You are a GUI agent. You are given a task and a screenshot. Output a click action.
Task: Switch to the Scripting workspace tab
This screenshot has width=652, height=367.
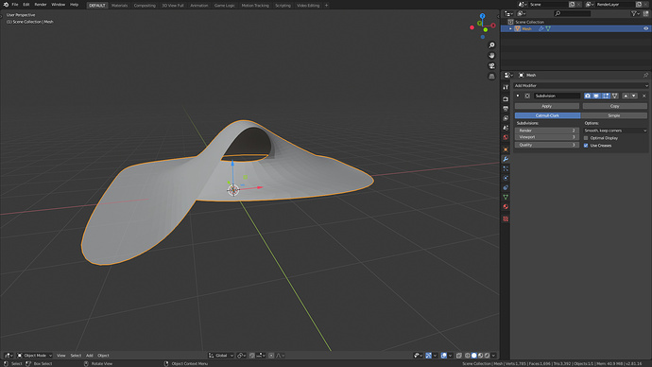pos(283,6)
